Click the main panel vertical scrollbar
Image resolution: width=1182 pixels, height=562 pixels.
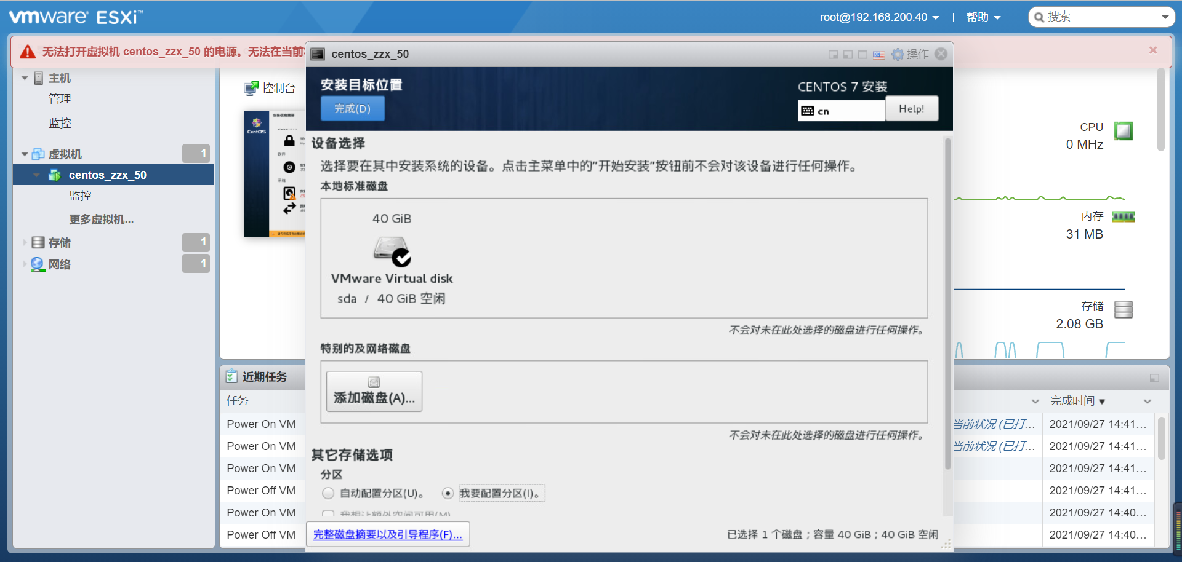point(1160,109)
